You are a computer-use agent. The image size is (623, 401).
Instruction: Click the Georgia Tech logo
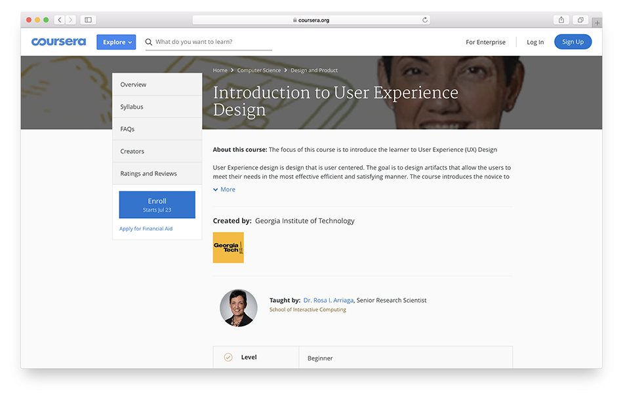click(x=228, y=248)
